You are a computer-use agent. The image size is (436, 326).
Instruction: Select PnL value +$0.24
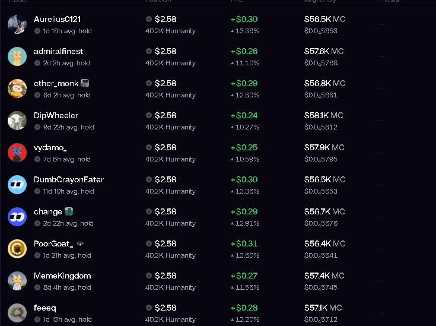(x=244, y=115)
